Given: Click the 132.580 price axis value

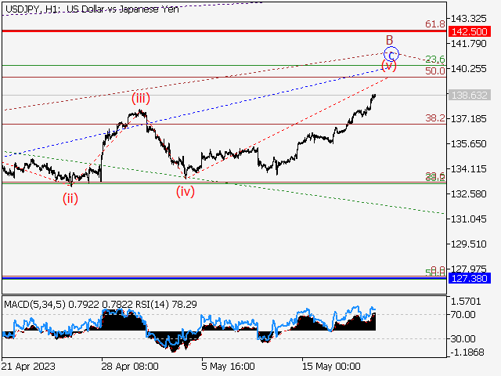Looking at the screenshot, I should click(468, 193).
